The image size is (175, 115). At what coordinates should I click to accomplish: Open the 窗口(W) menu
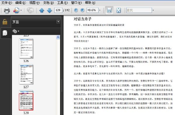[x=76, y=3]
